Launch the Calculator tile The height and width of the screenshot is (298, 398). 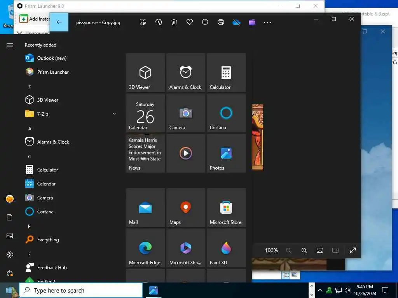tap(226, 73)
